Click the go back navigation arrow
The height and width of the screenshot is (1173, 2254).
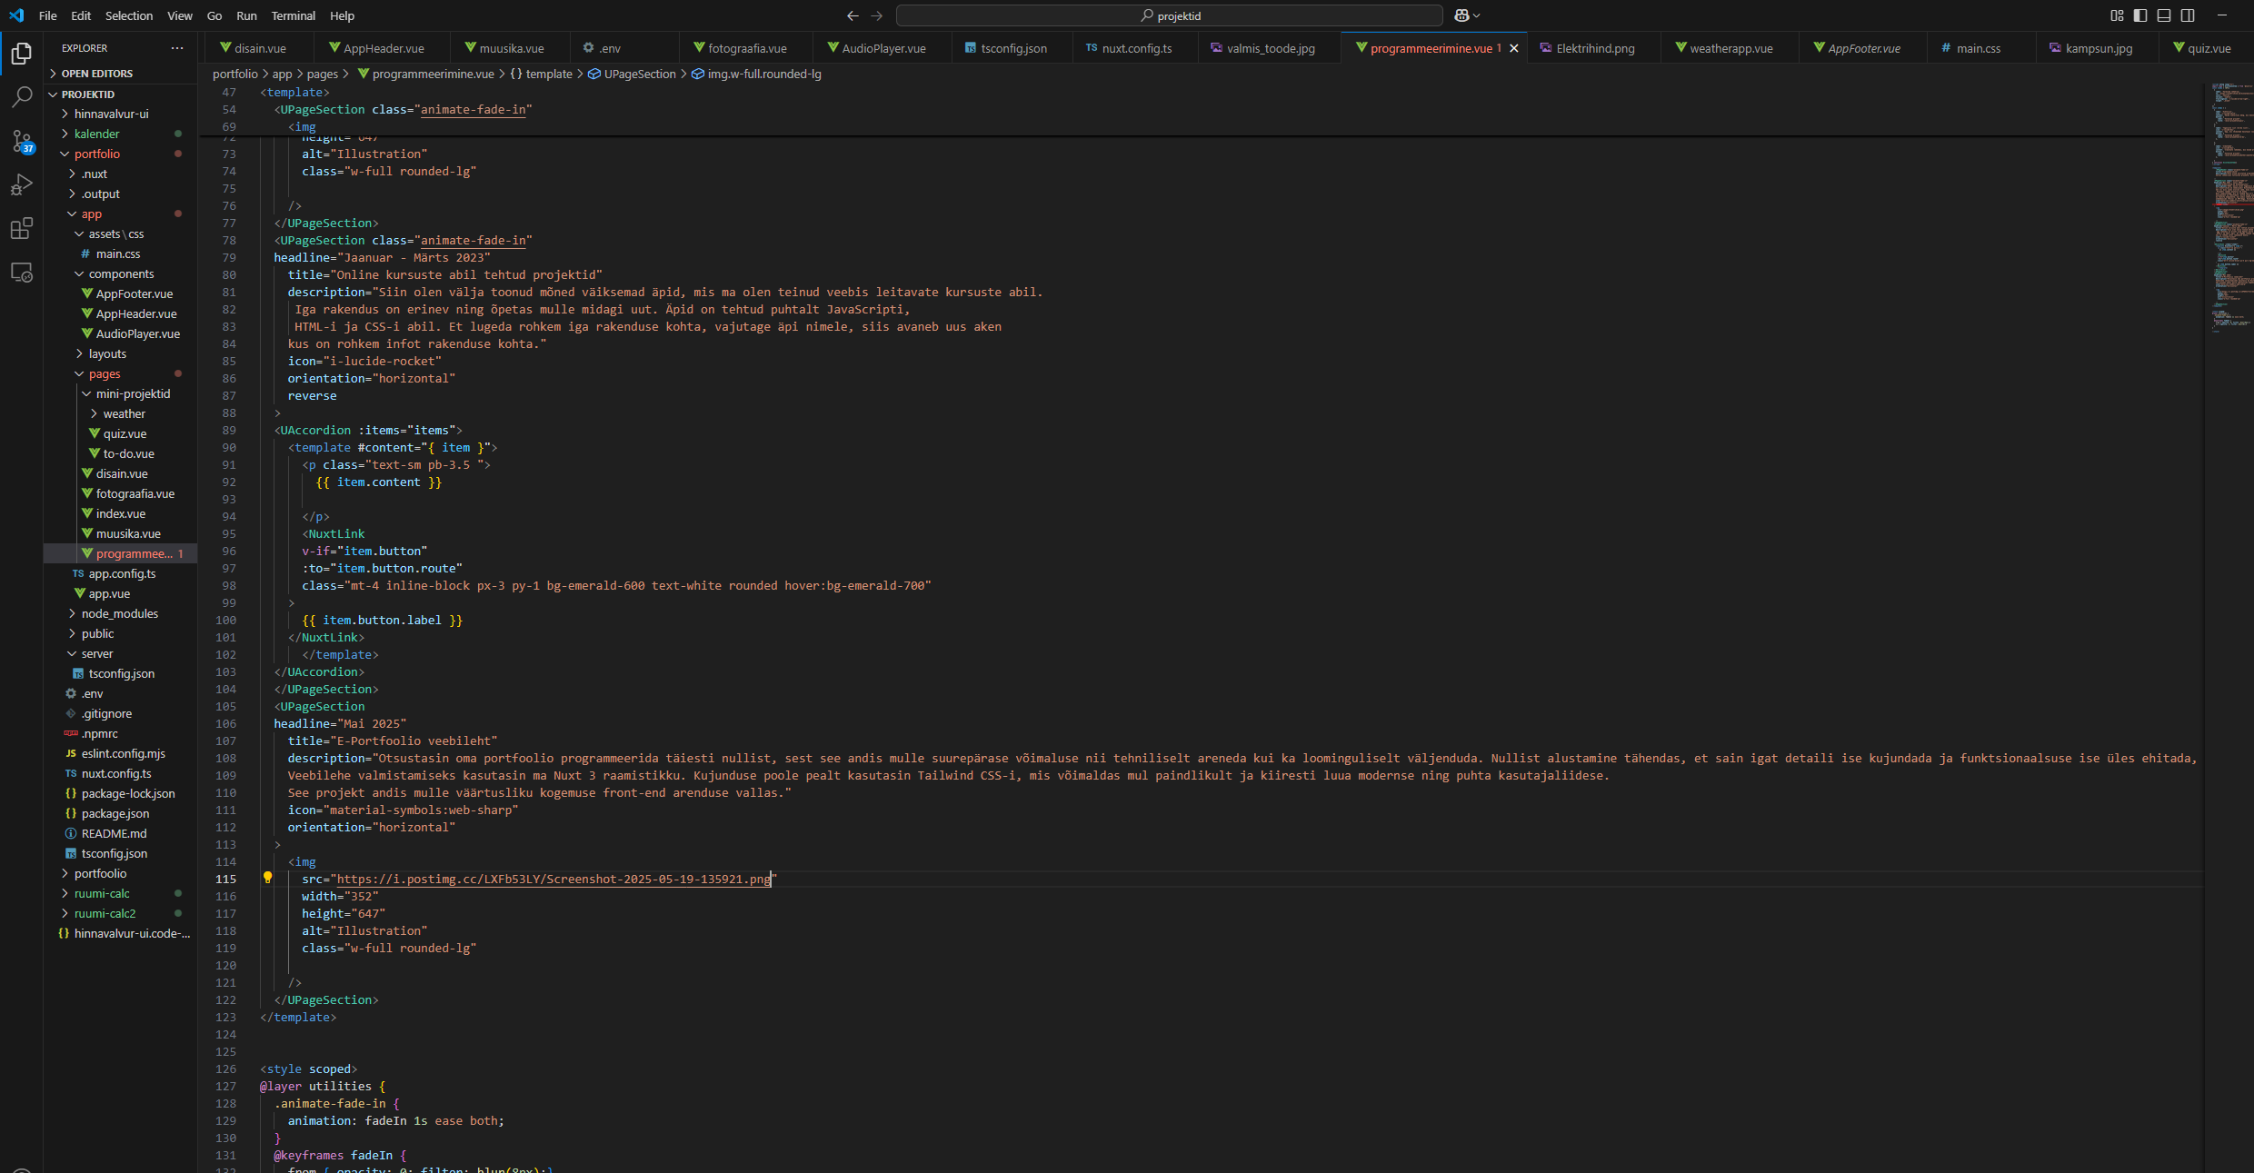point(852,15)
